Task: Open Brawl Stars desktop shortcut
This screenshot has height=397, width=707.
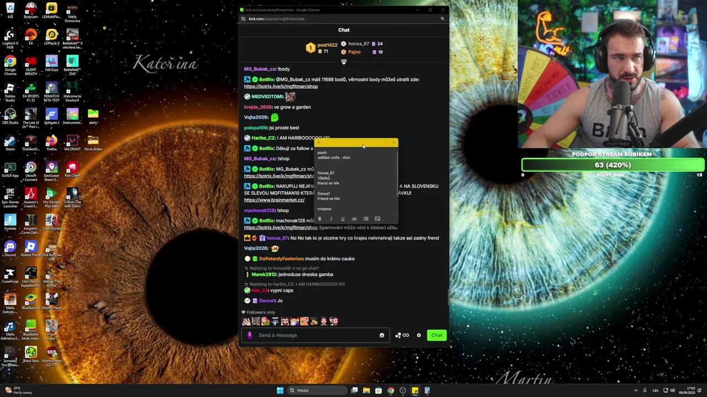Action: click(x=31, y=355)
